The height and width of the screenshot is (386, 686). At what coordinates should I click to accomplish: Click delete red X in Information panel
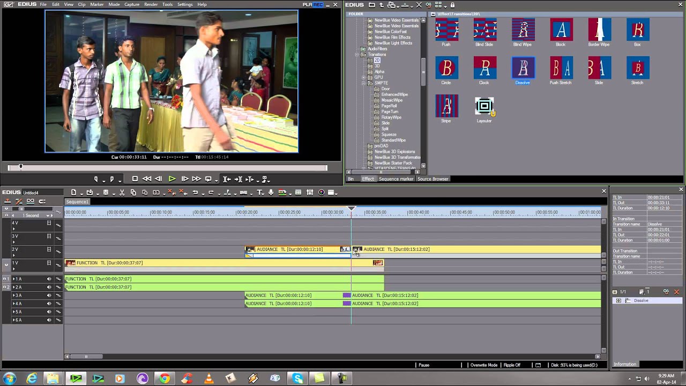point(676,292)
